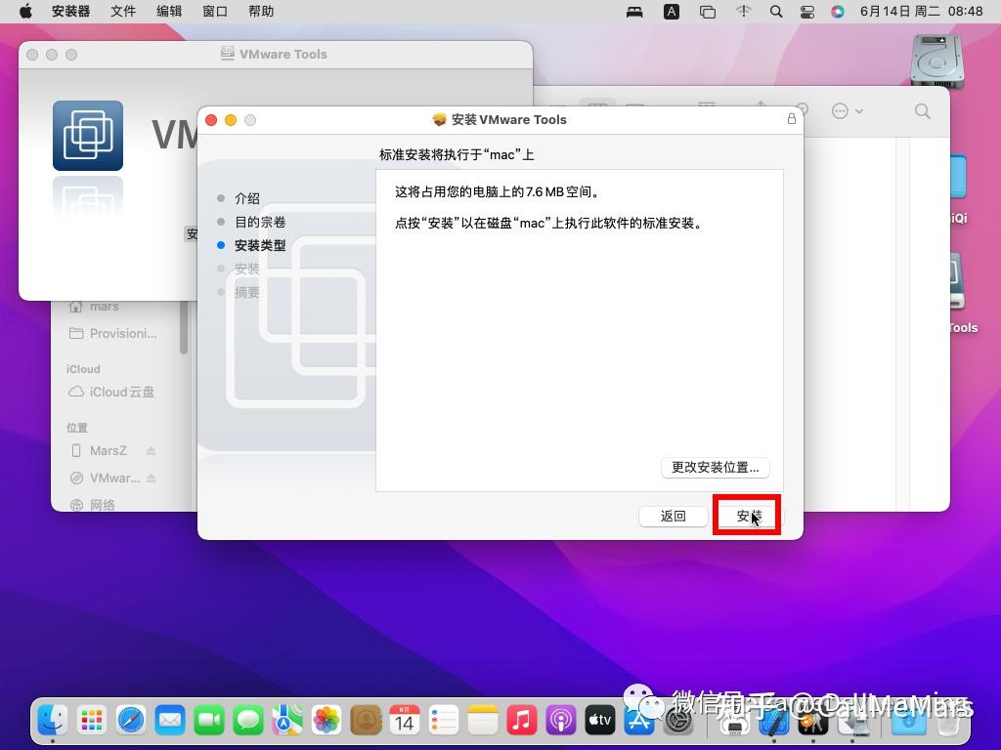Select Provisioni... folder in Finder sidebar
This screenshot has height=750, width=1001.
[112, 333]
